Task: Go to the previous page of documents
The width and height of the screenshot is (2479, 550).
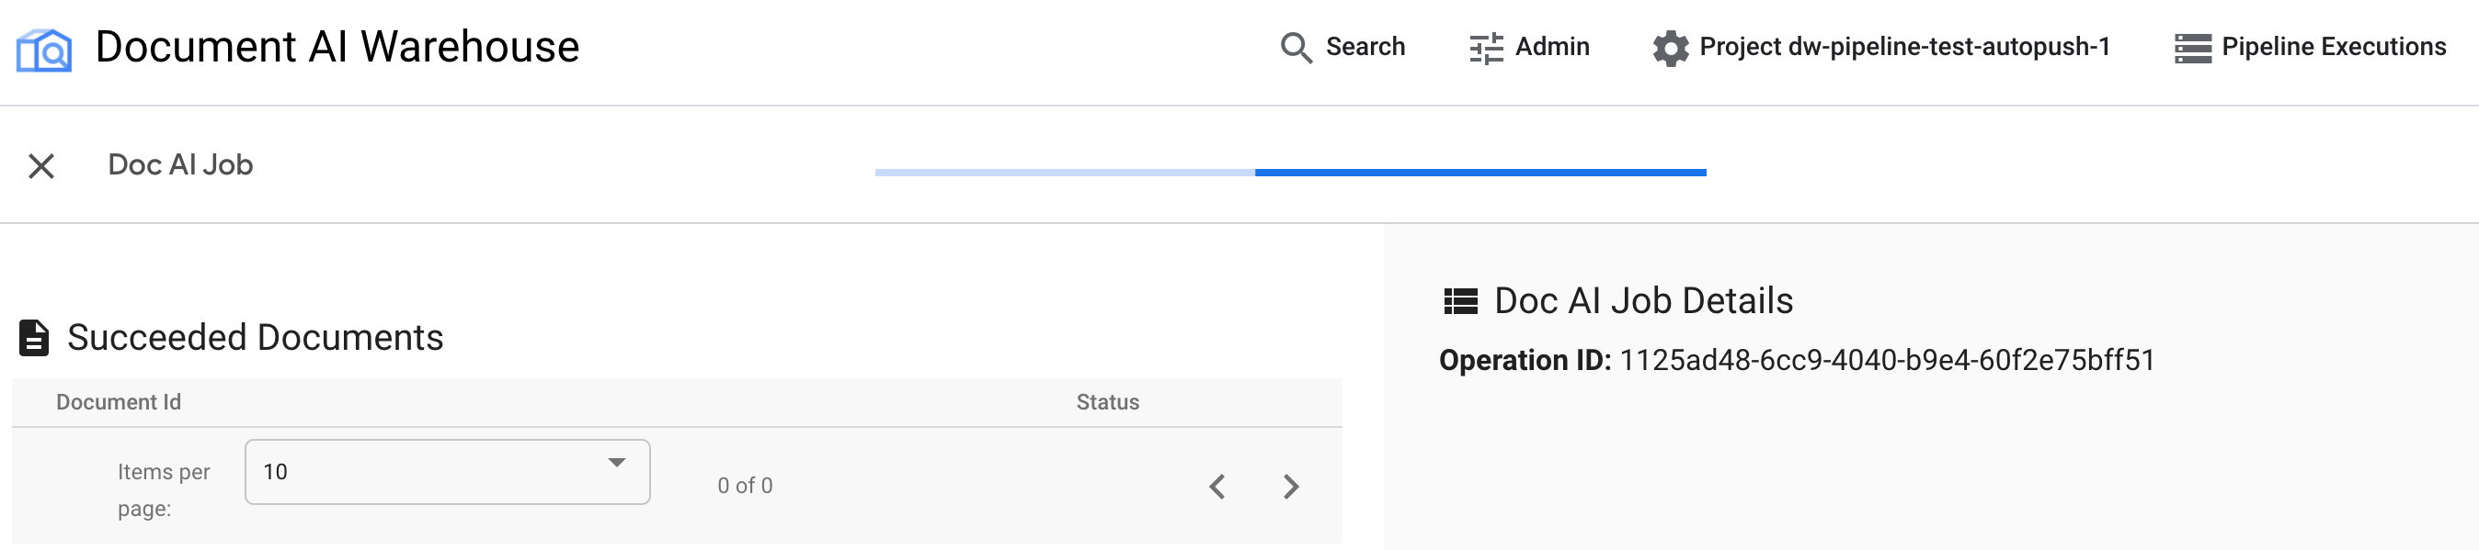Action: (1217, 487)
